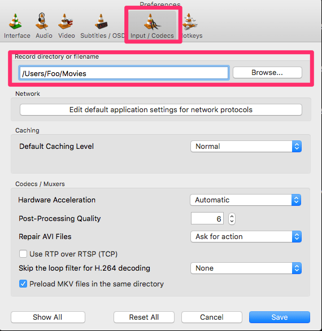Click the Post-Processing Quality value field

coord(207,218)
